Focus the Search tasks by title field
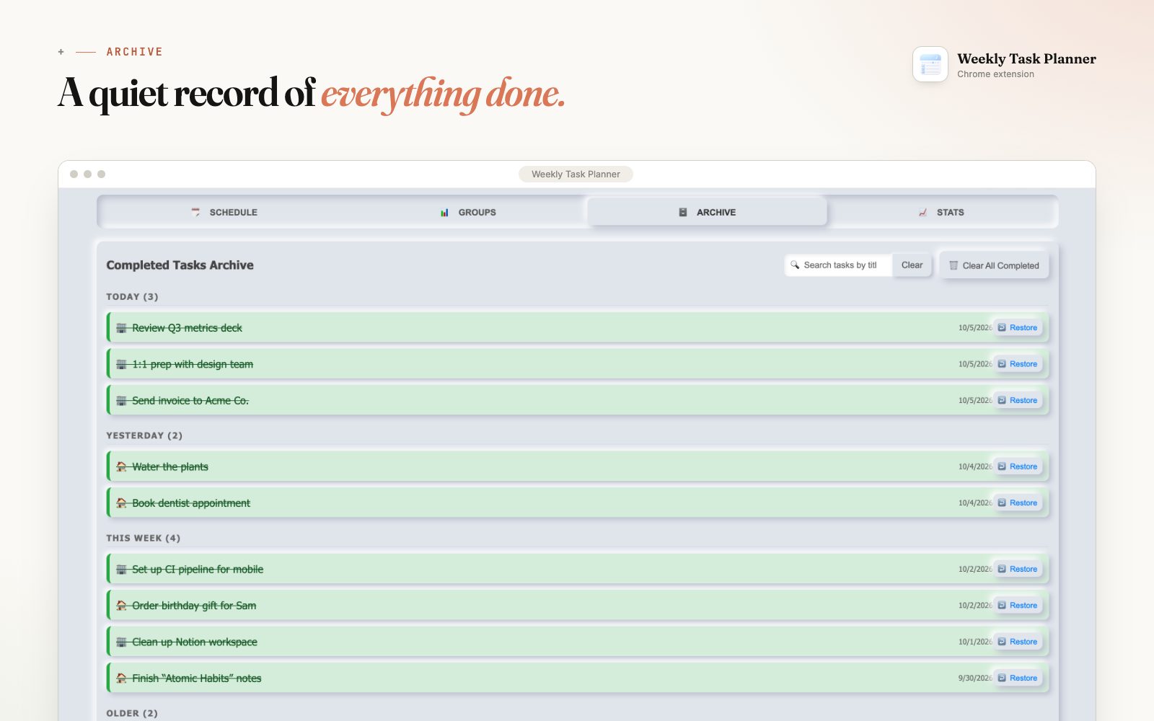 pos(839,265)
